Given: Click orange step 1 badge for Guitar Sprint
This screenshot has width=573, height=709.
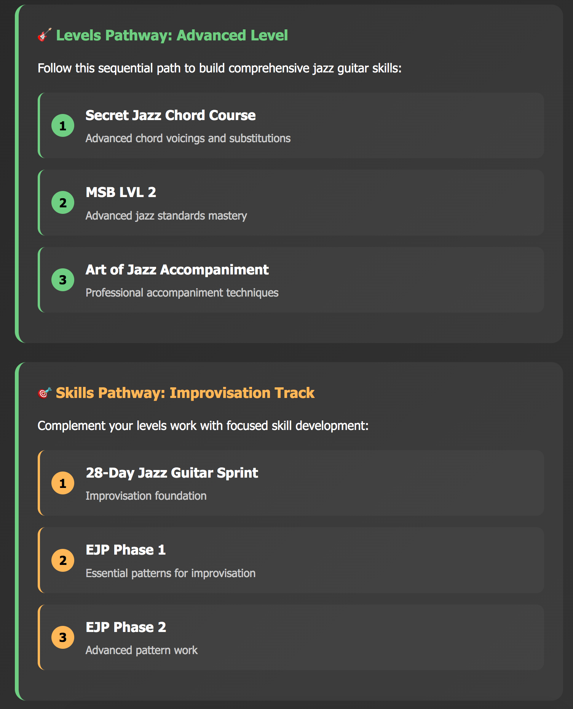Looking at the screenshot, I should [63, 483].
